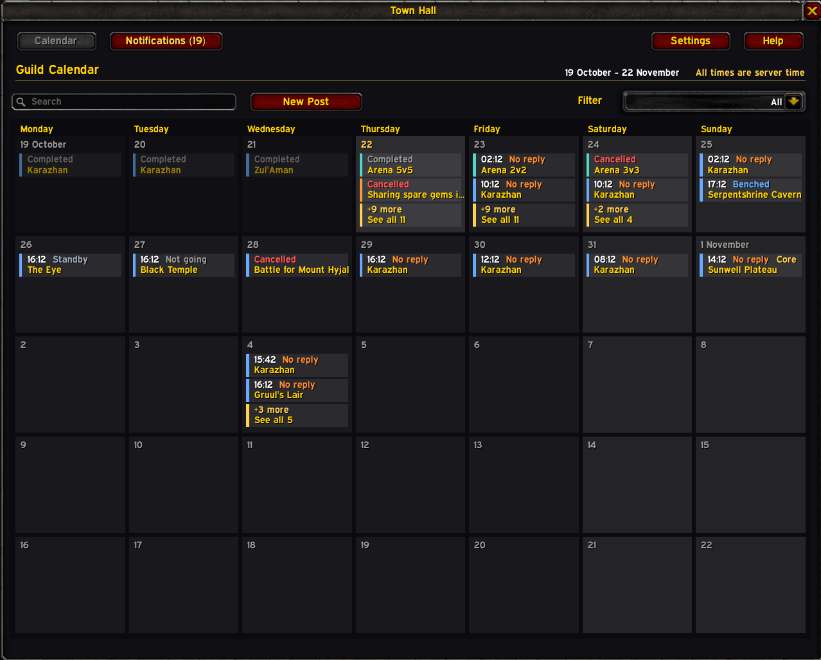
Task: Open 12:12 Karazhan event on Friday 30
Action: point(524,265)
